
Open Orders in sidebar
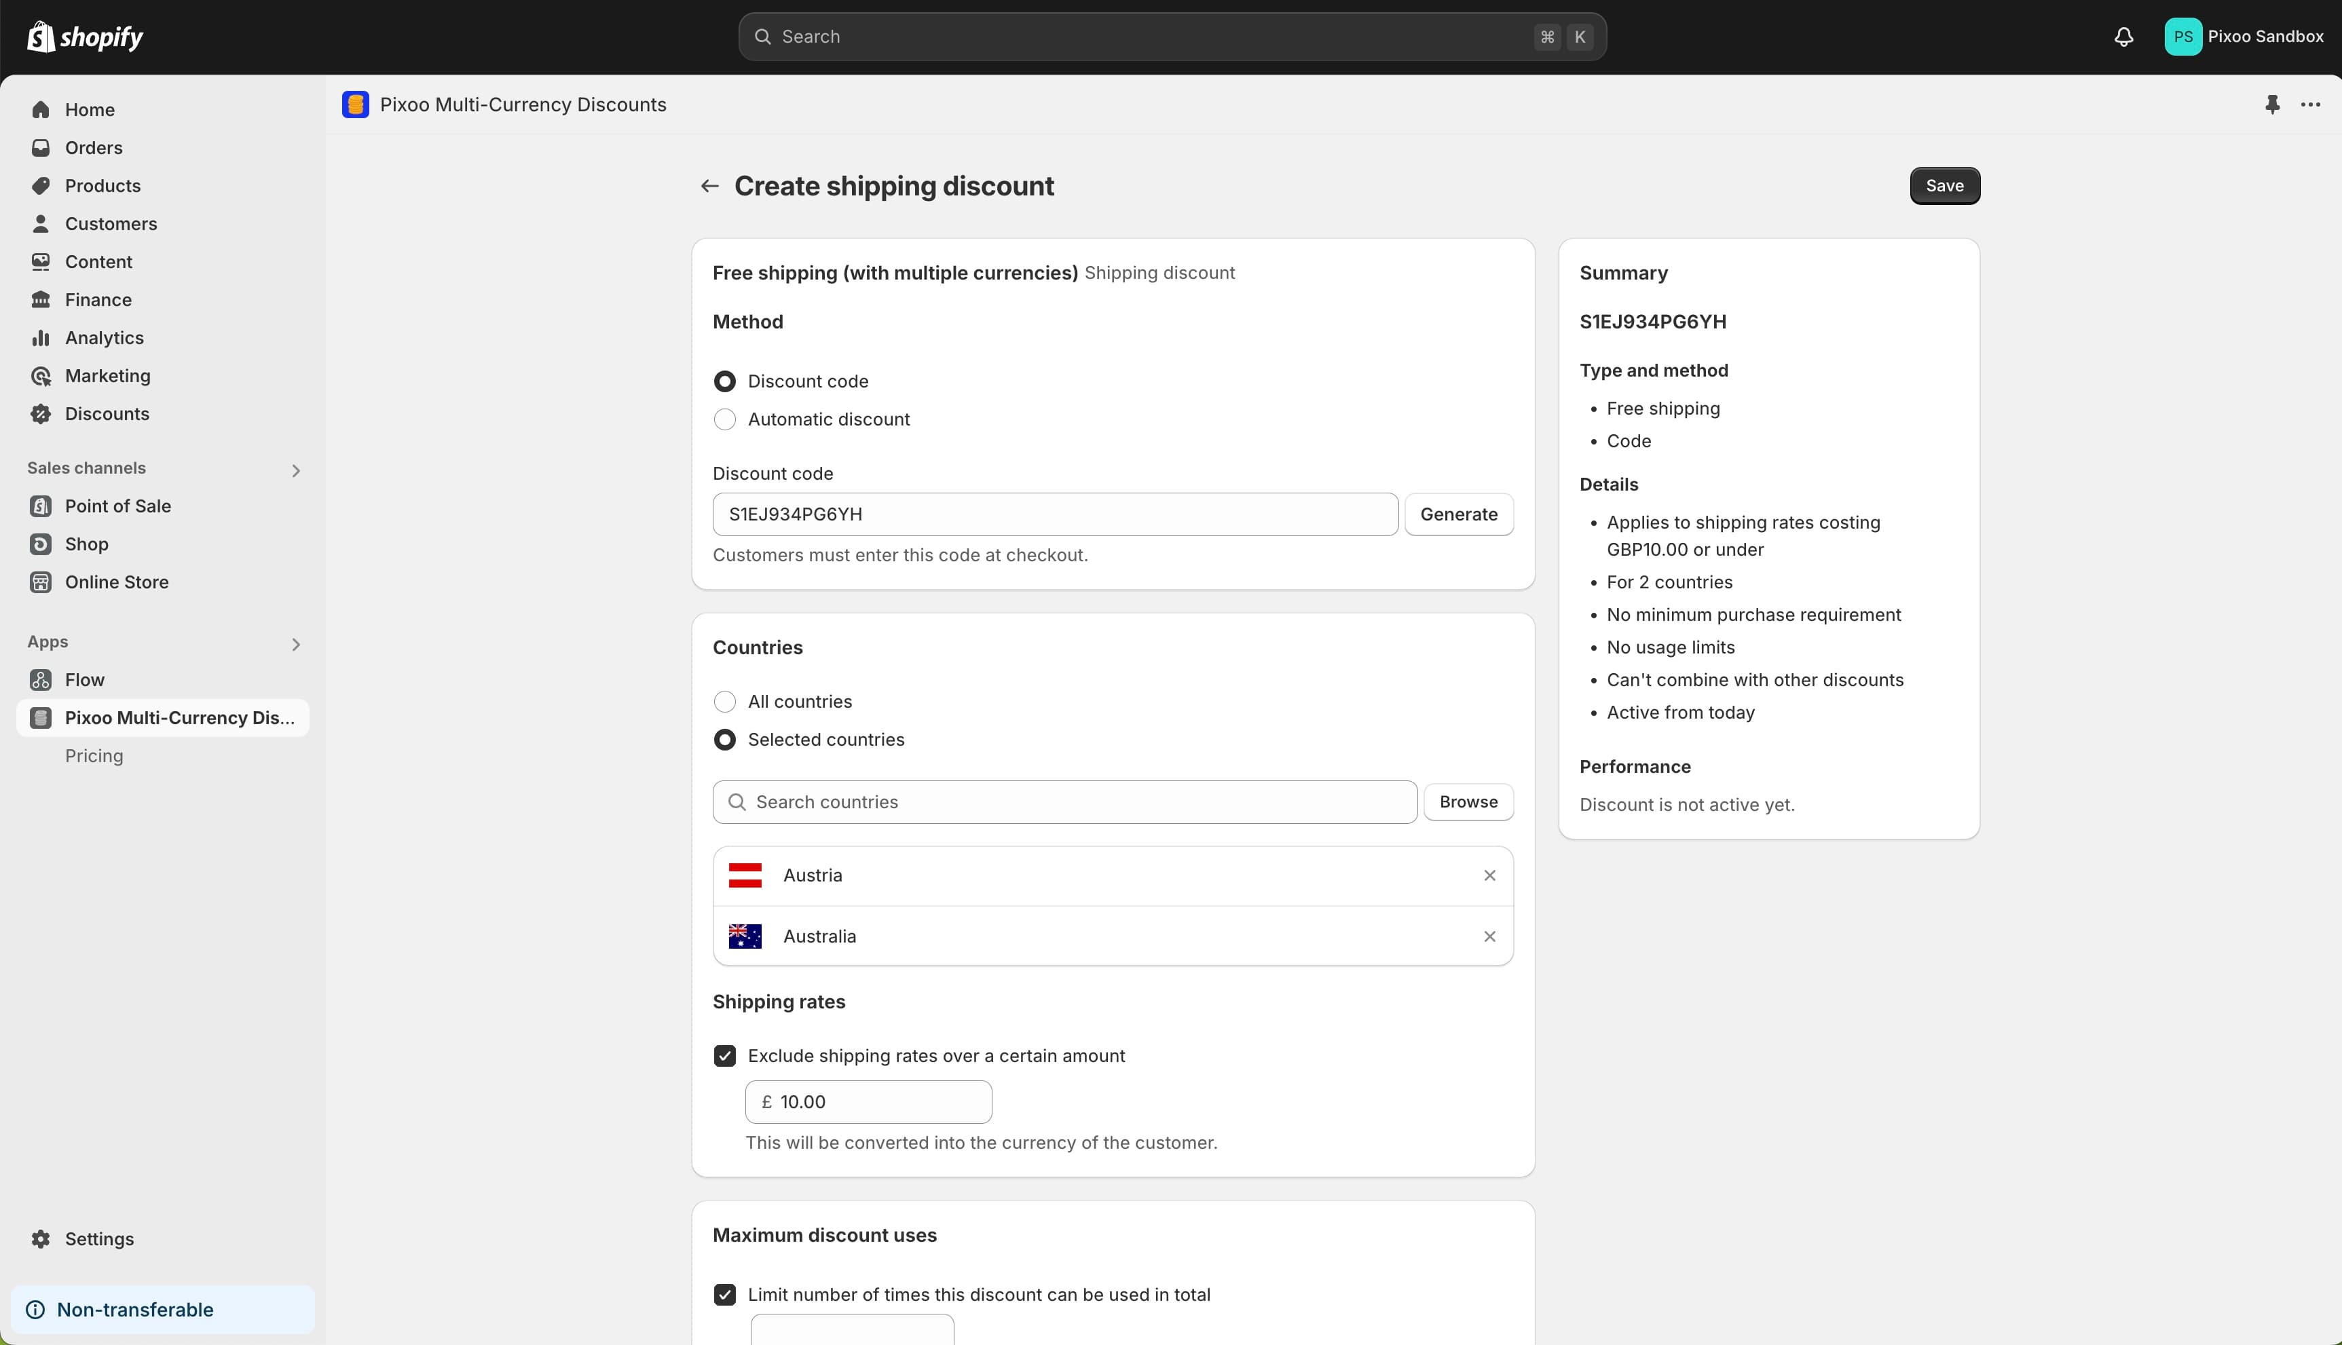(163, 148)
